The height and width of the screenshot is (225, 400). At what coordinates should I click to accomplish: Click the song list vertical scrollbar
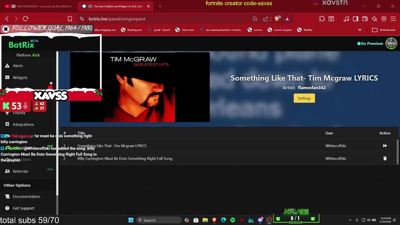pos(398,152)
